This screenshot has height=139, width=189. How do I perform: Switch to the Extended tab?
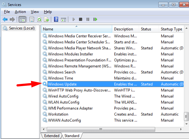coord(52,136)
